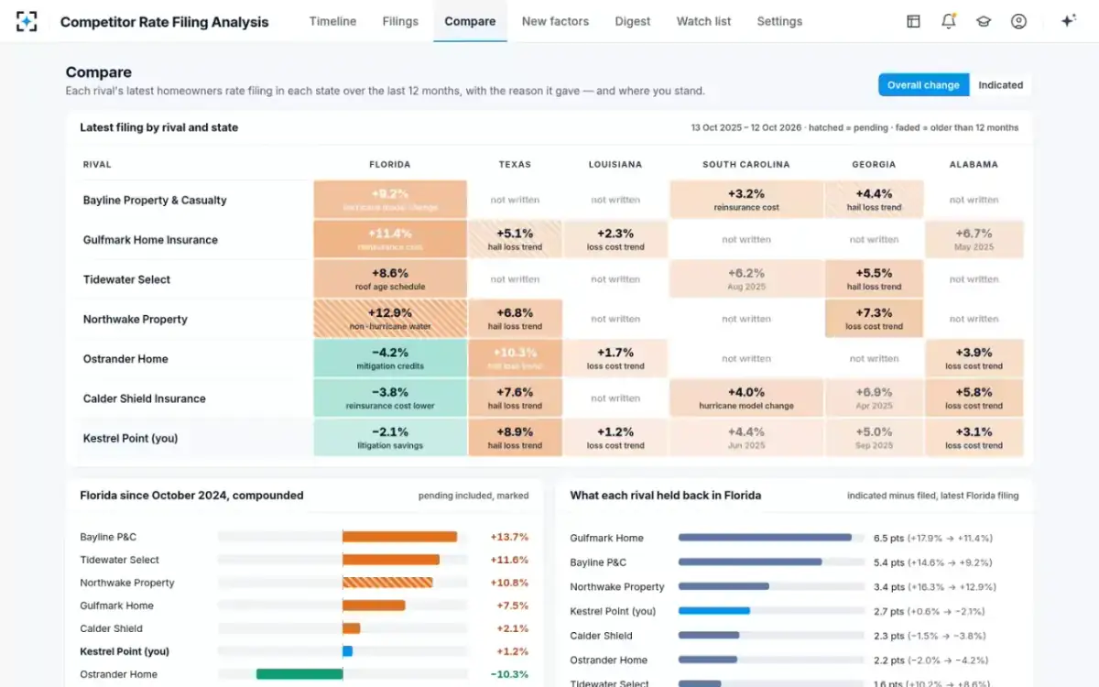Click the Kestrel Point (you) table row label
1099x687 pixels.
click(130, 438)
